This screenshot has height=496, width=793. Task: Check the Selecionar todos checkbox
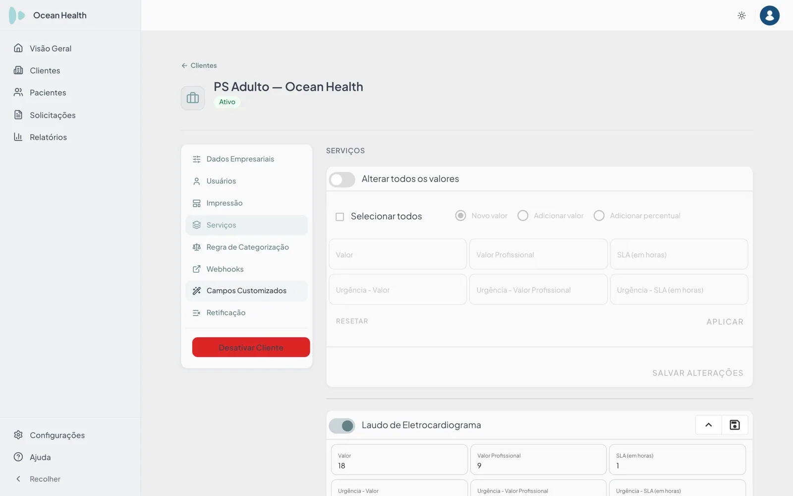click(x=340, y=217)
